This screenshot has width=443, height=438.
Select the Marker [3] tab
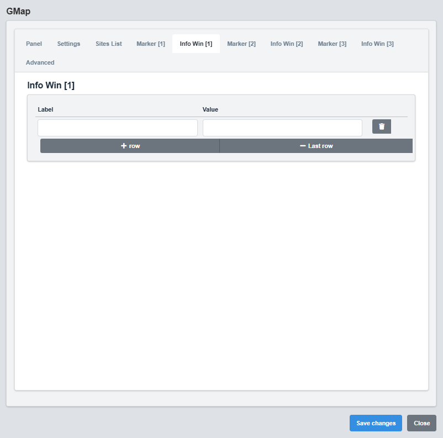click(x=332, y=44)
